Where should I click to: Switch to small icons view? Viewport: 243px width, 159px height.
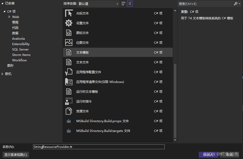click(x=123, y=4)
